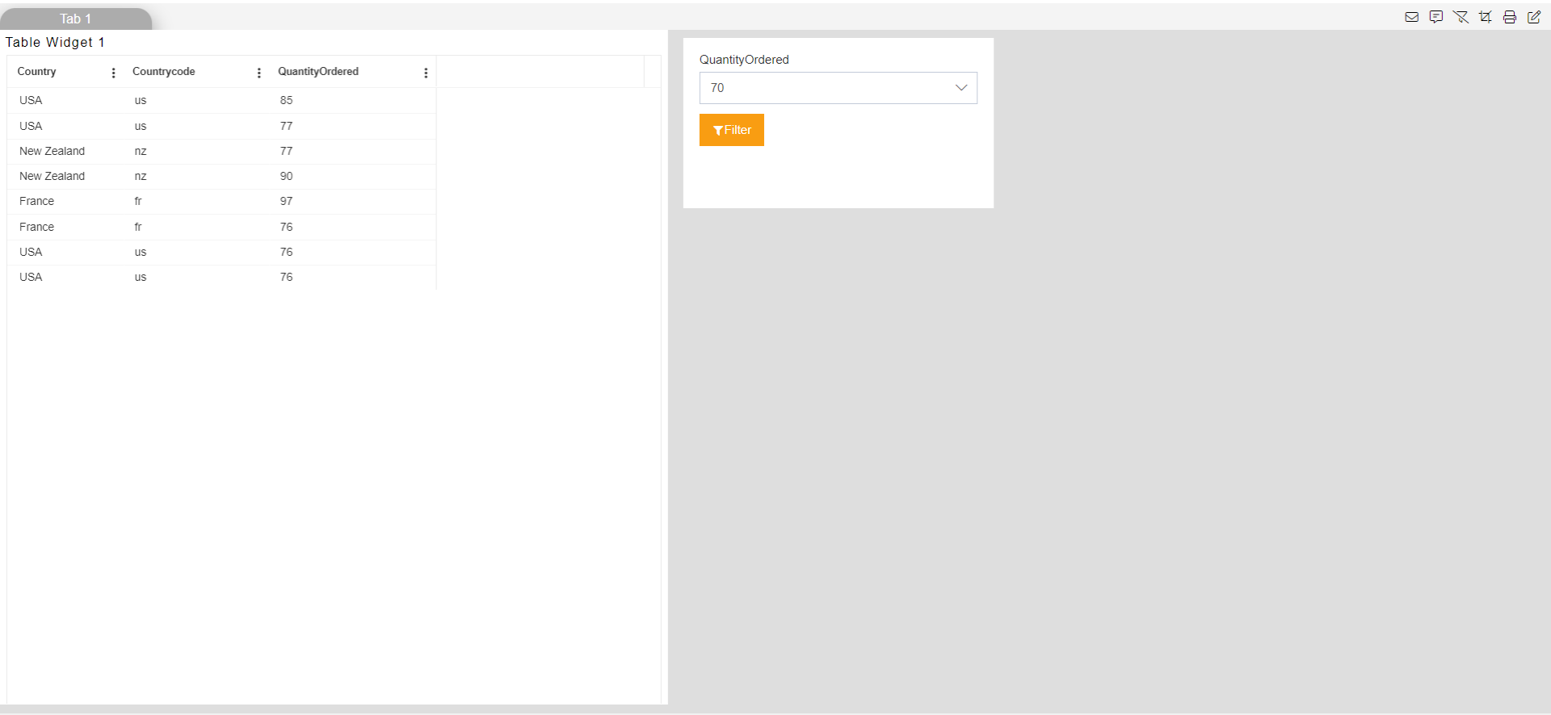Click the first France country cell
The height and width of the screenshot is (715, 1551).
37,201
